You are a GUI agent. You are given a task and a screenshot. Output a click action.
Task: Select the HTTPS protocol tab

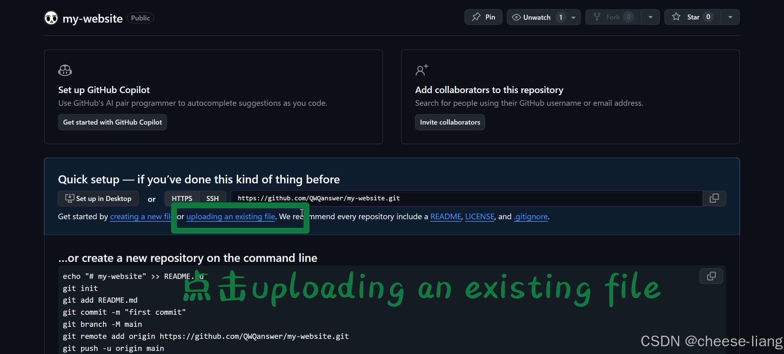182,198
